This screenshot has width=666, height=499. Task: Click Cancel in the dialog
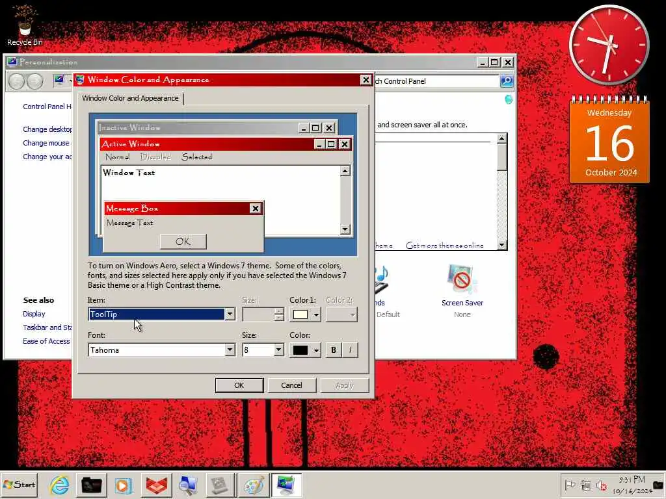[291, 385]
